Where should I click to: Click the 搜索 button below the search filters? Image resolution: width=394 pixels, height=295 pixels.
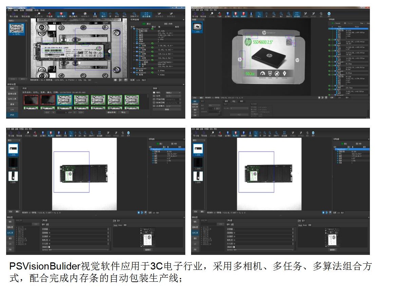[x=167, y=110]
